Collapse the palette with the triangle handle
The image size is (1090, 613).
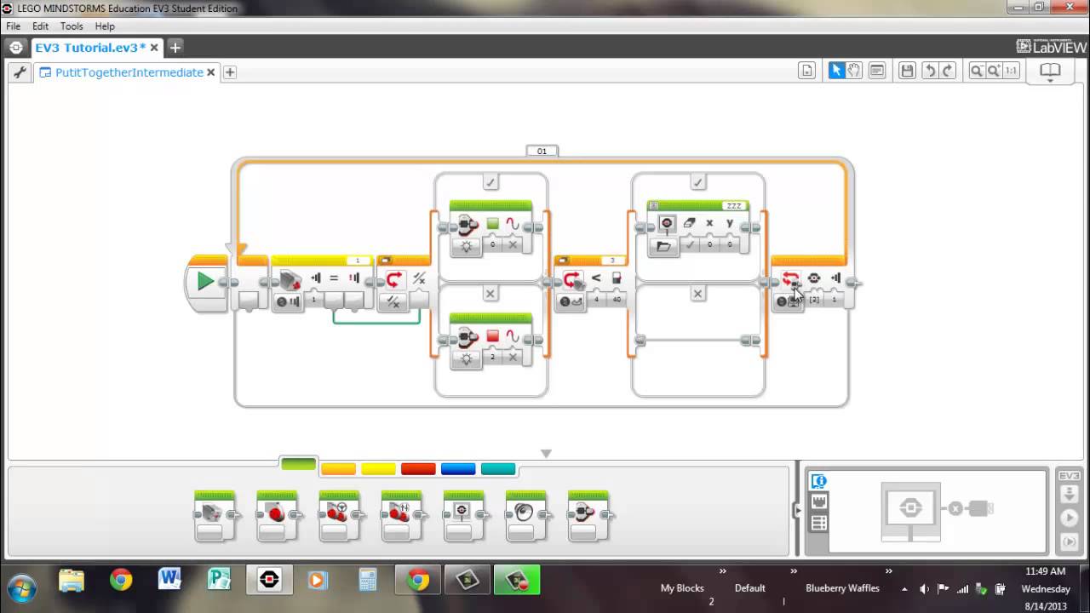(547, 454)
